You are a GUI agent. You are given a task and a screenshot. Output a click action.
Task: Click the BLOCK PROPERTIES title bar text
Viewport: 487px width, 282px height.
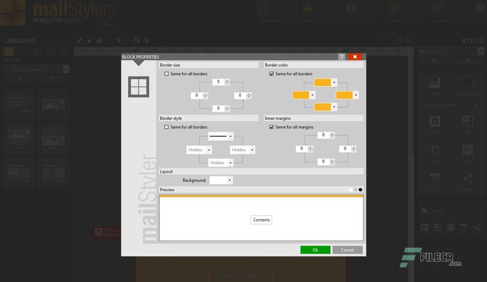140,57
